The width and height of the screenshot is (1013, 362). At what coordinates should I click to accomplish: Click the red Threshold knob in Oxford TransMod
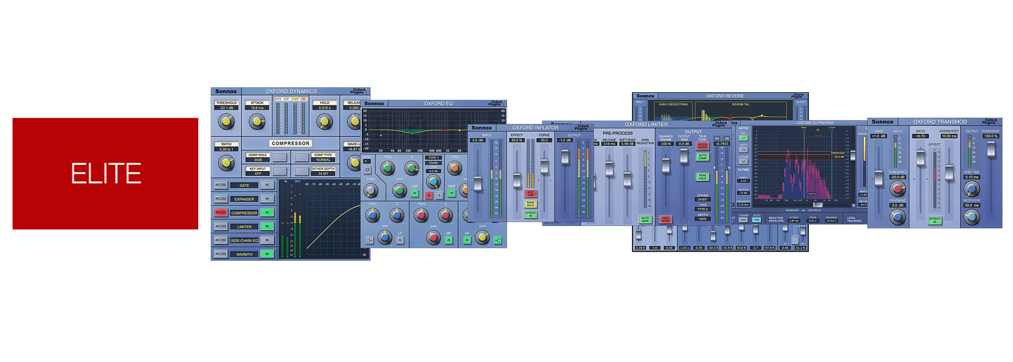897,189
